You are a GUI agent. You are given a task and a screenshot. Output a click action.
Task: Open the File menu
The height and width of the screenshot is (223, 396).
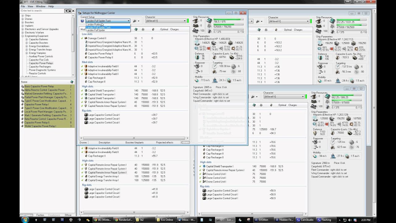click(x=23, y=6)
